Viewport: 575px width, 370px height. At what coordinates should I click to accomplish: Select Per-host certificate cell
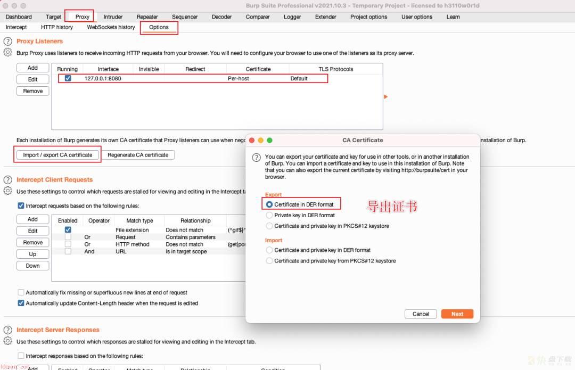[239, 78]
